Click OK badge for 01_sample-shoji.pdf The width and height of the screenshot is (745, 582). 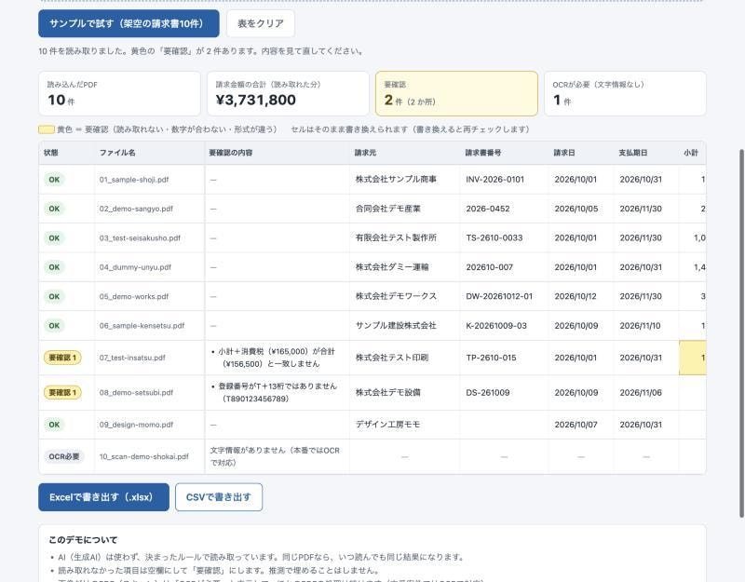(x=54, y=180)
